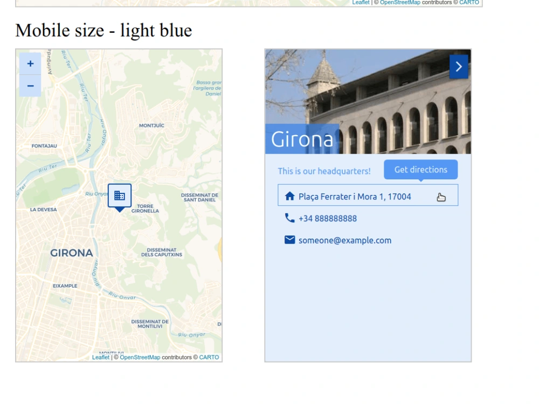Open OpenStreetMap link under mobile map
This screenshot has width=539, height=404.
point(140,357)
